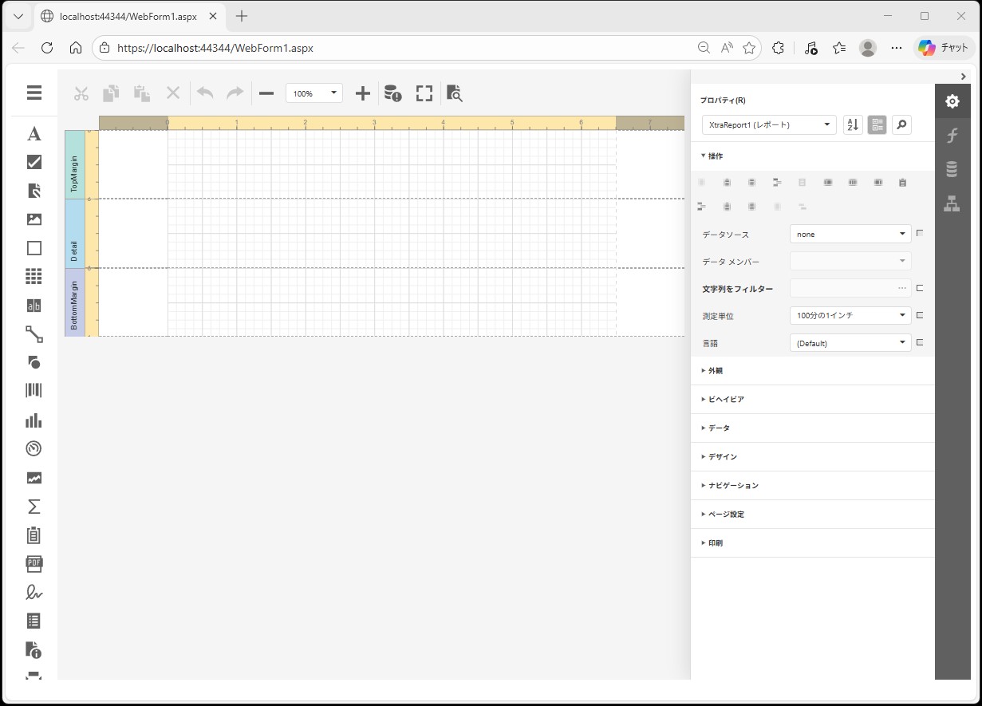Switch to the Report Explorer tab
This screenshot has width=982, height=706.
952,203
